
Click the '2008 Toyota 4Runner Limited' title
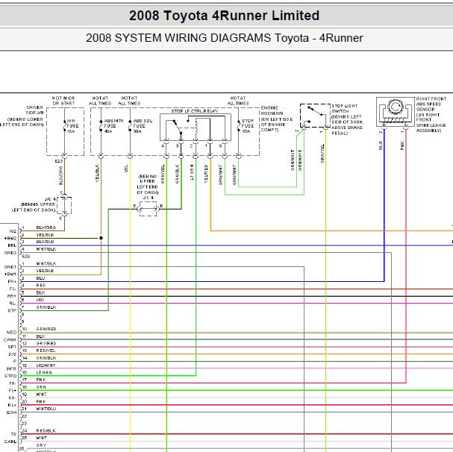point(224,16)
